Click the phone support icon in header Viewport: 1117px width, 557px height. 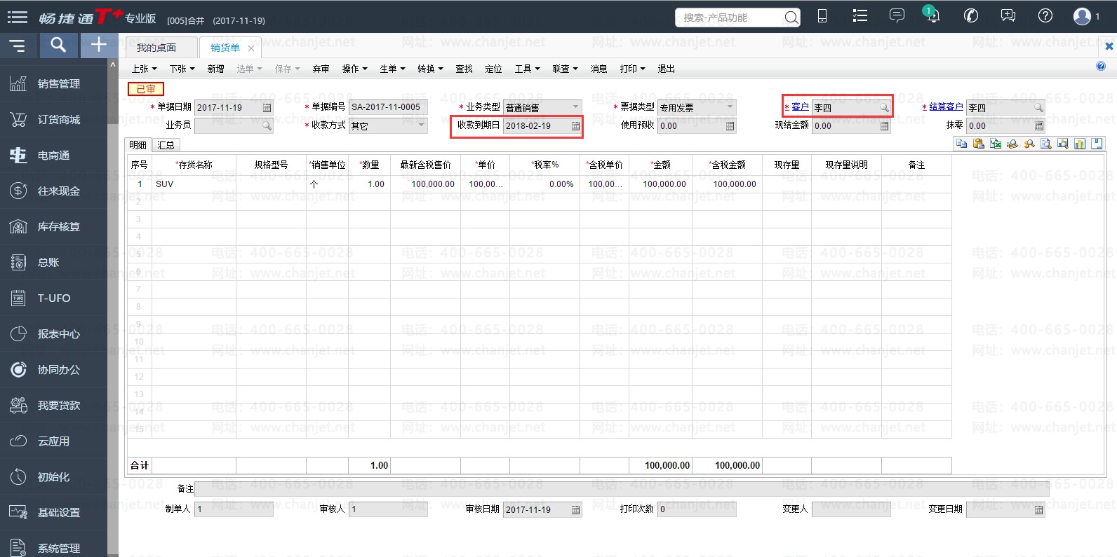point(971,16)
